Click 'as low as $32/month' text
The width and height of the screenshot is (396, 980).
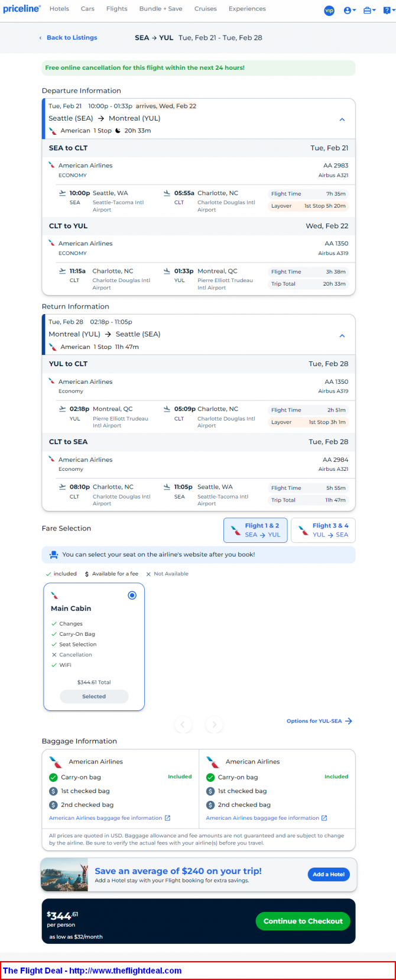coord(76,937)
